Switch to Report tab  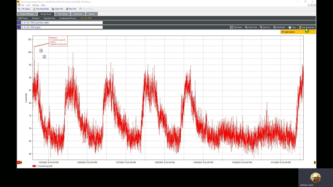(x=92, y=14)
